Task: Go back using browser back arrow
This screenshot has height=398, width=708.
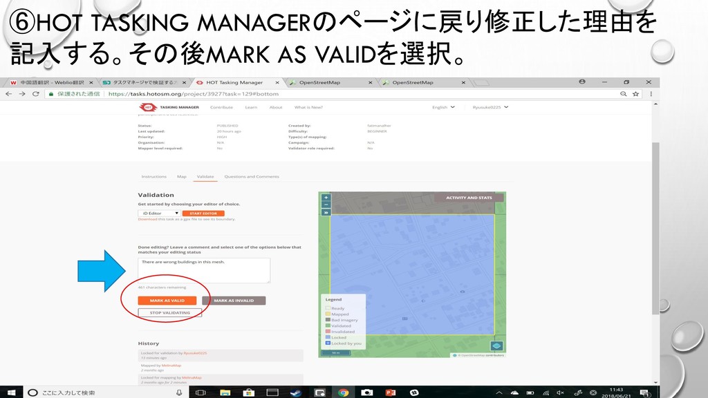Action: [8, 94]
